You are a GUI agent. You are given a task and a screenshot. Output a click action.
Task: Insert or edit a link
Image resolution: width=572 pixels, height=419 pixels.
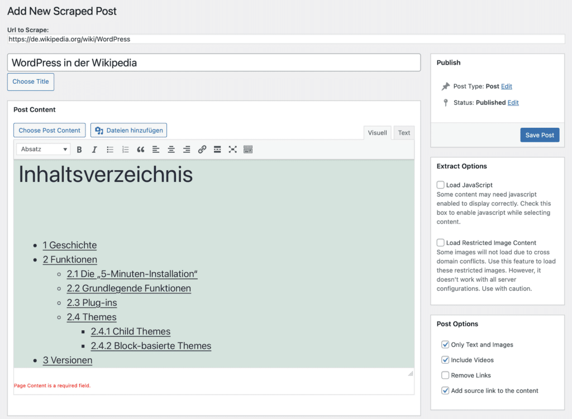tap(202, 150)
